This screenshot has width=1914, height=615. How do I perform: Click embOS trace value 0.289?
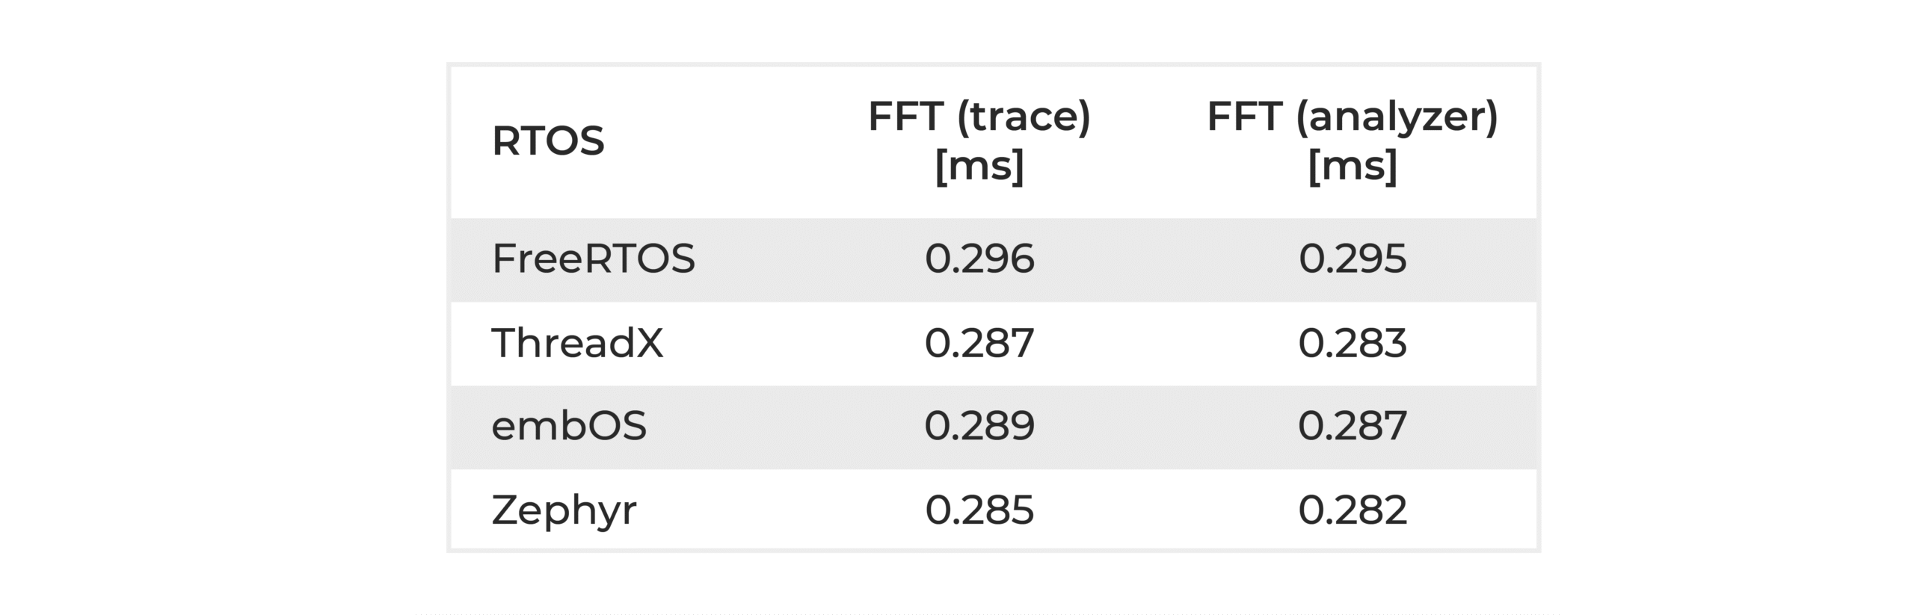click(x=979, y=426)
